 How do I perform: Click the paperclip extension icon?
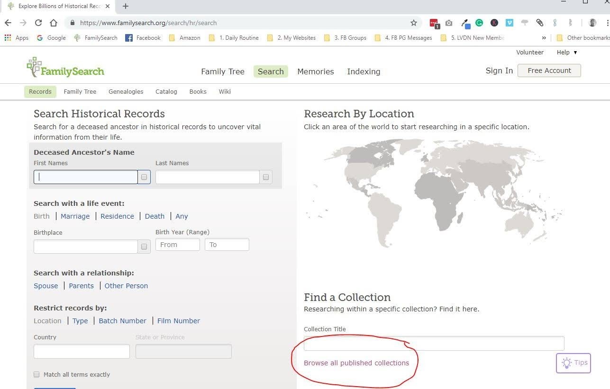539,23
